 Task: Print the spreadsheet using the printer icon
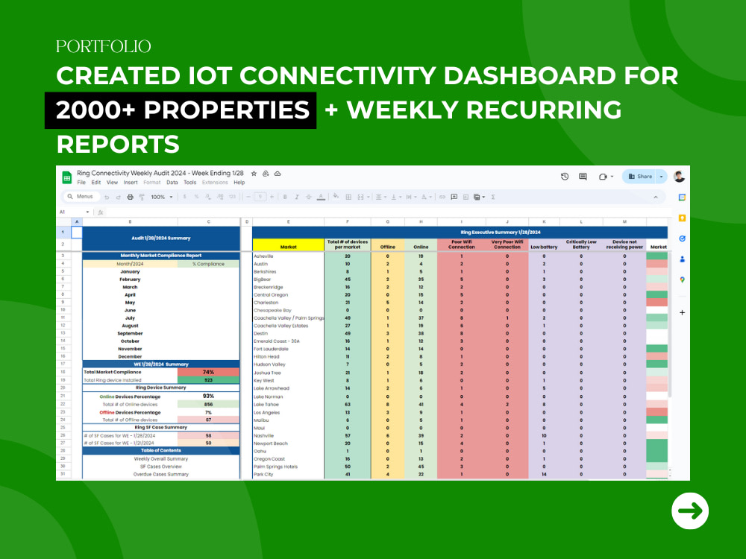click(x=130, y=197)
